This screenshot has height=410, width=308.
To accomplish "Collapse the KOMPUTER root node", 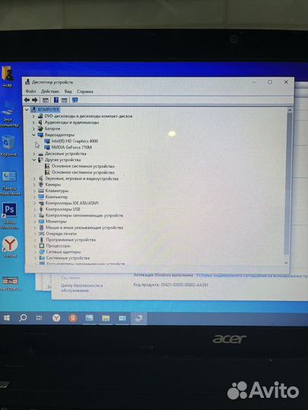I will tap(27, 109).
